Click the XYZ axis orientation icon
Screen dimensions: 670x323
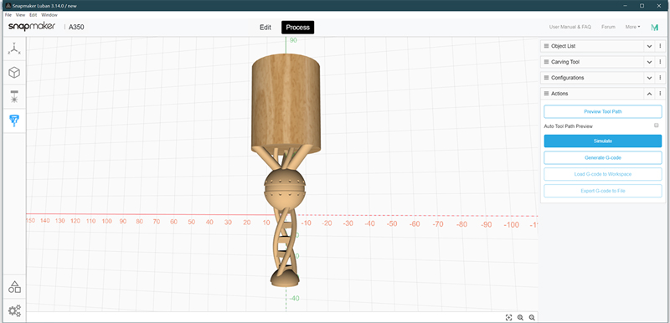tap(14, 49)
